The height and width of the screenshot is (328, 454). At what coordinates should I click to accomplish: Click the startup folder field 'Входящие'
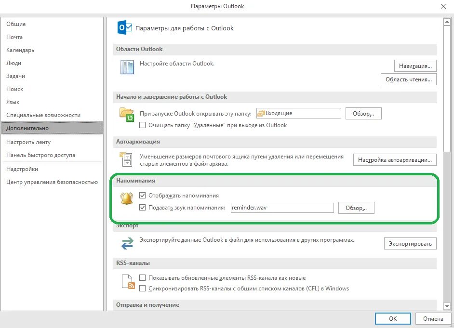click(298, 113)
